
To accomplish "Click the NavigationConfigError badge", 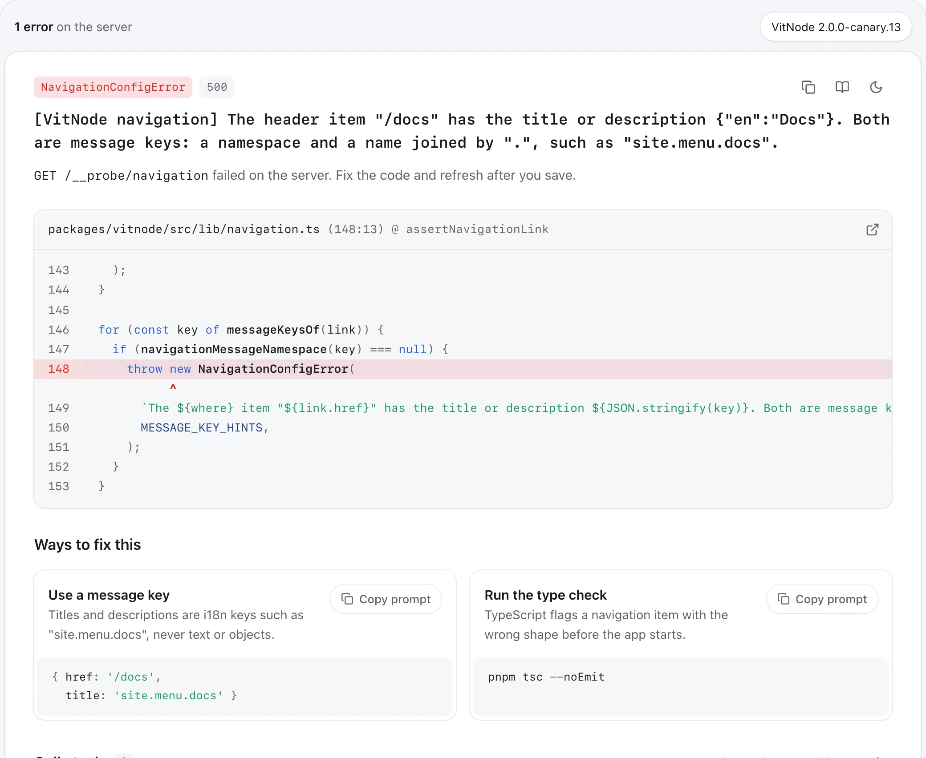I will 113,87.
